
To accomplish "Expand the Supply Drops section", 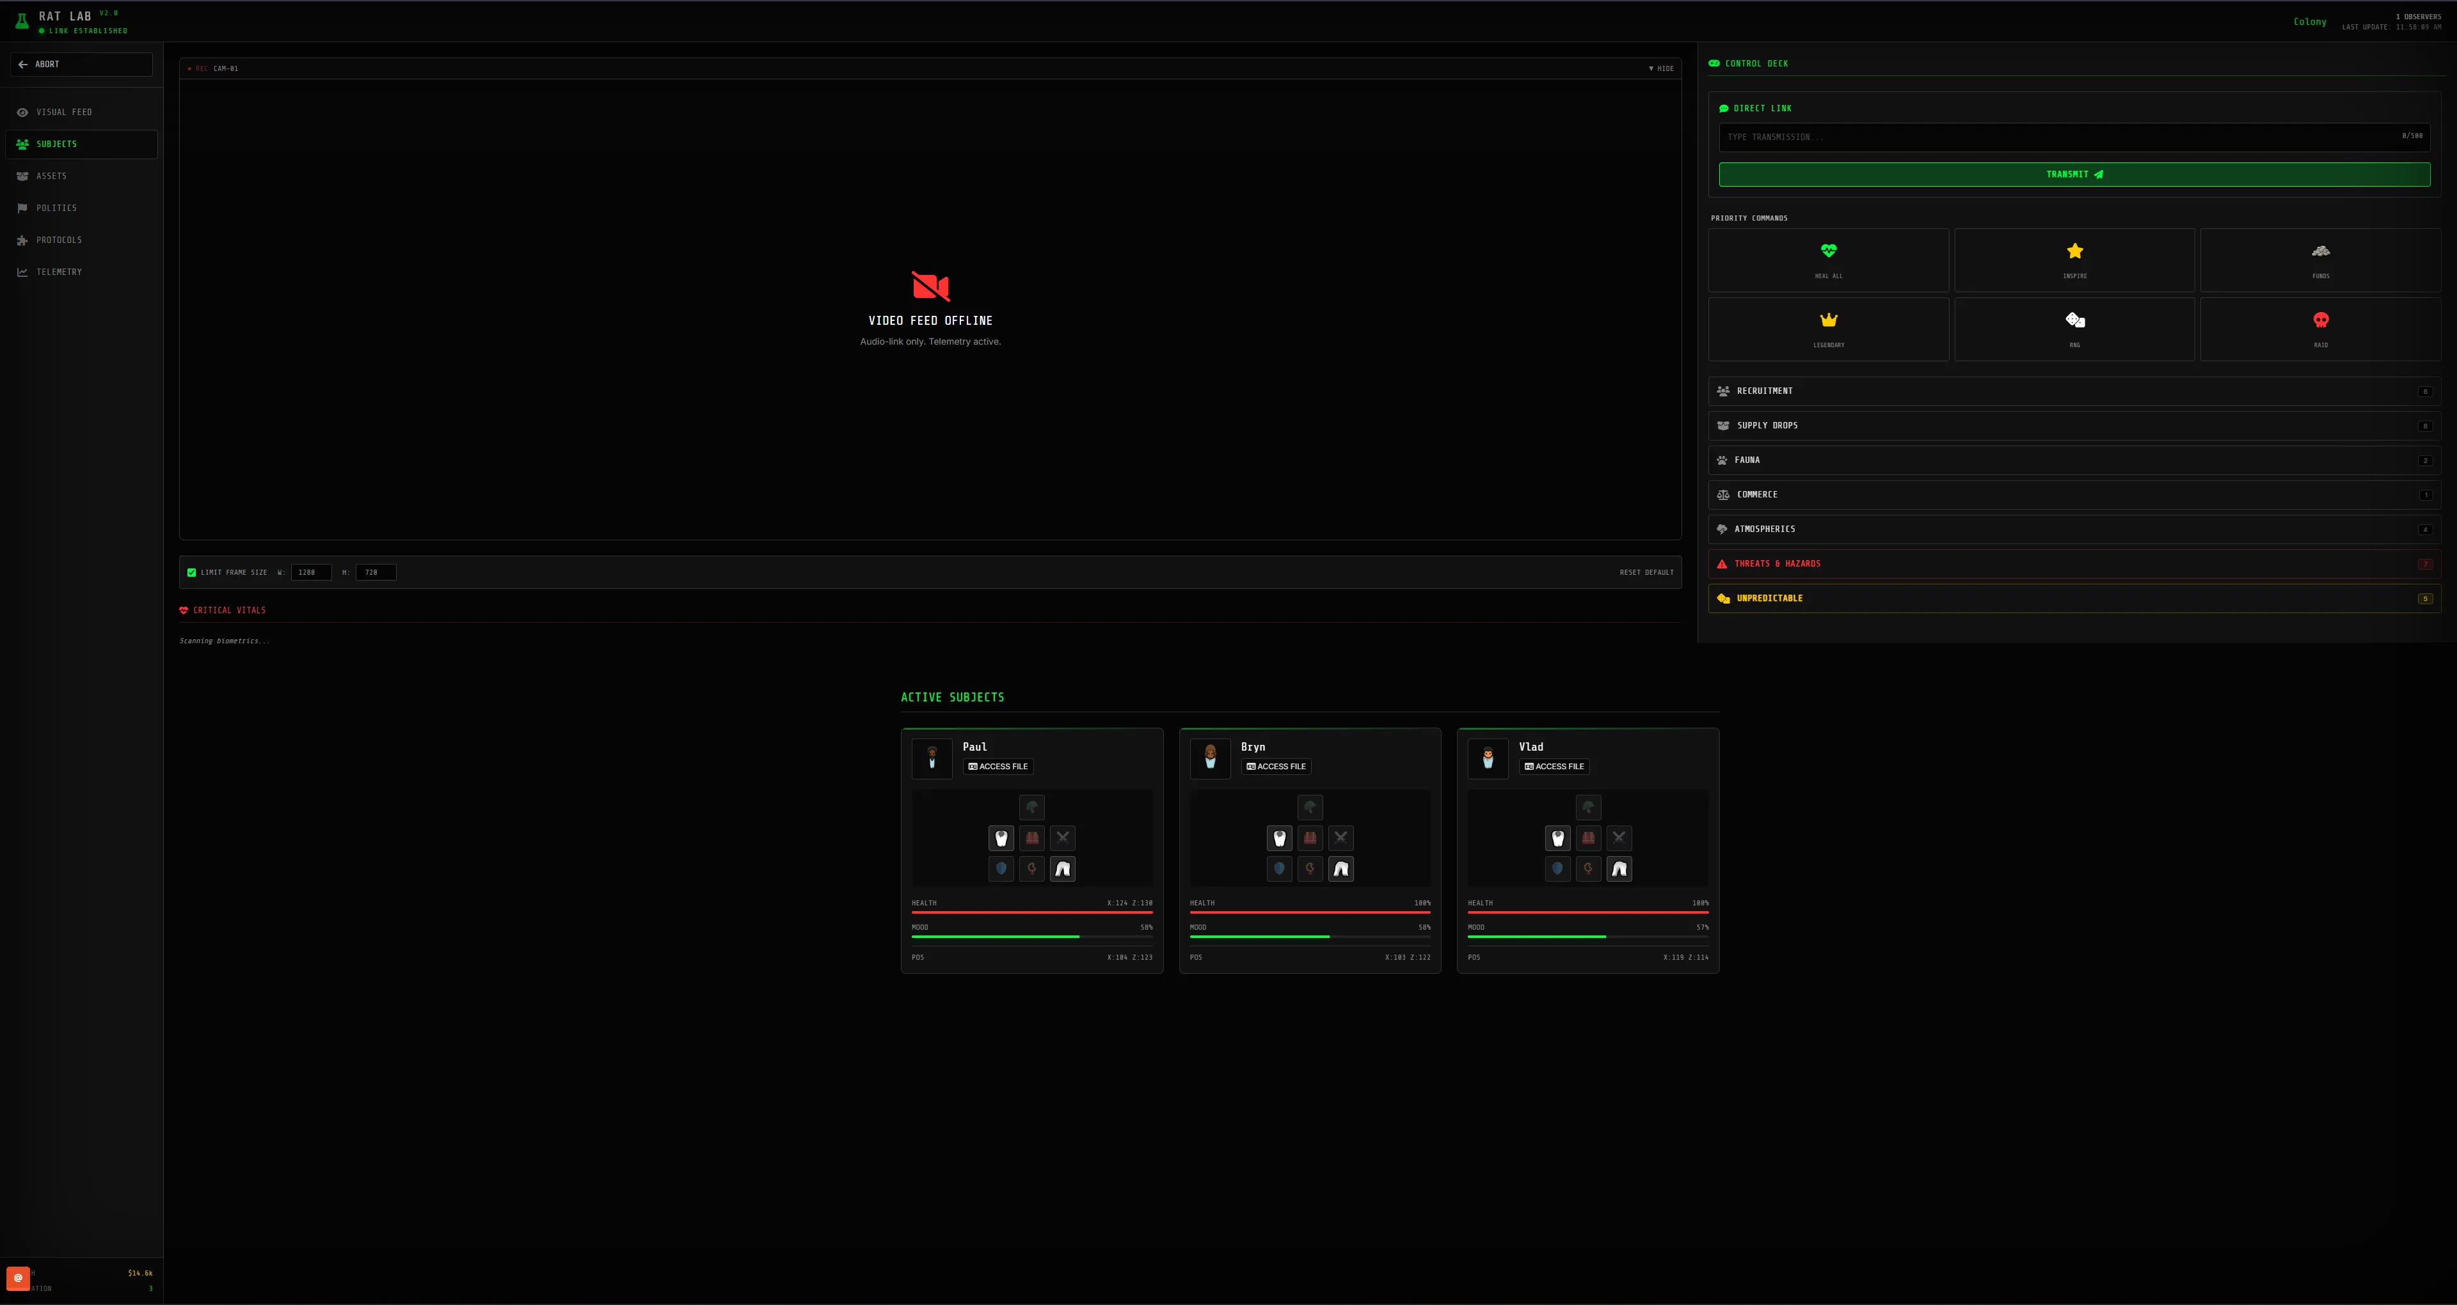I will coord(2074,425).
